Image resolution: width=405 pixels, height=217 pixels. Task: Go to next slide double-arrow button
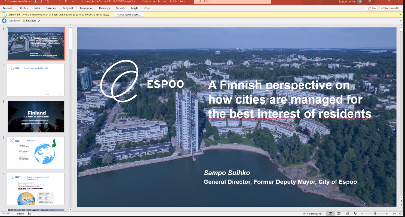coord(401,204)
